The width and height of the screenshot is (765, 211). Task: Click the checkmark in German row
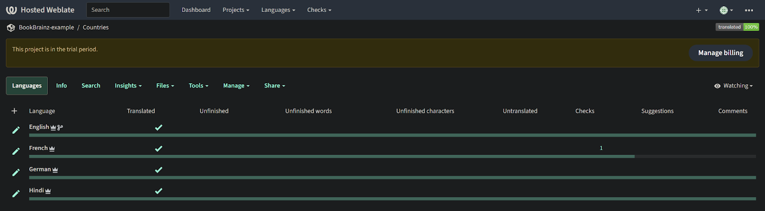click(x=159, y=170)
